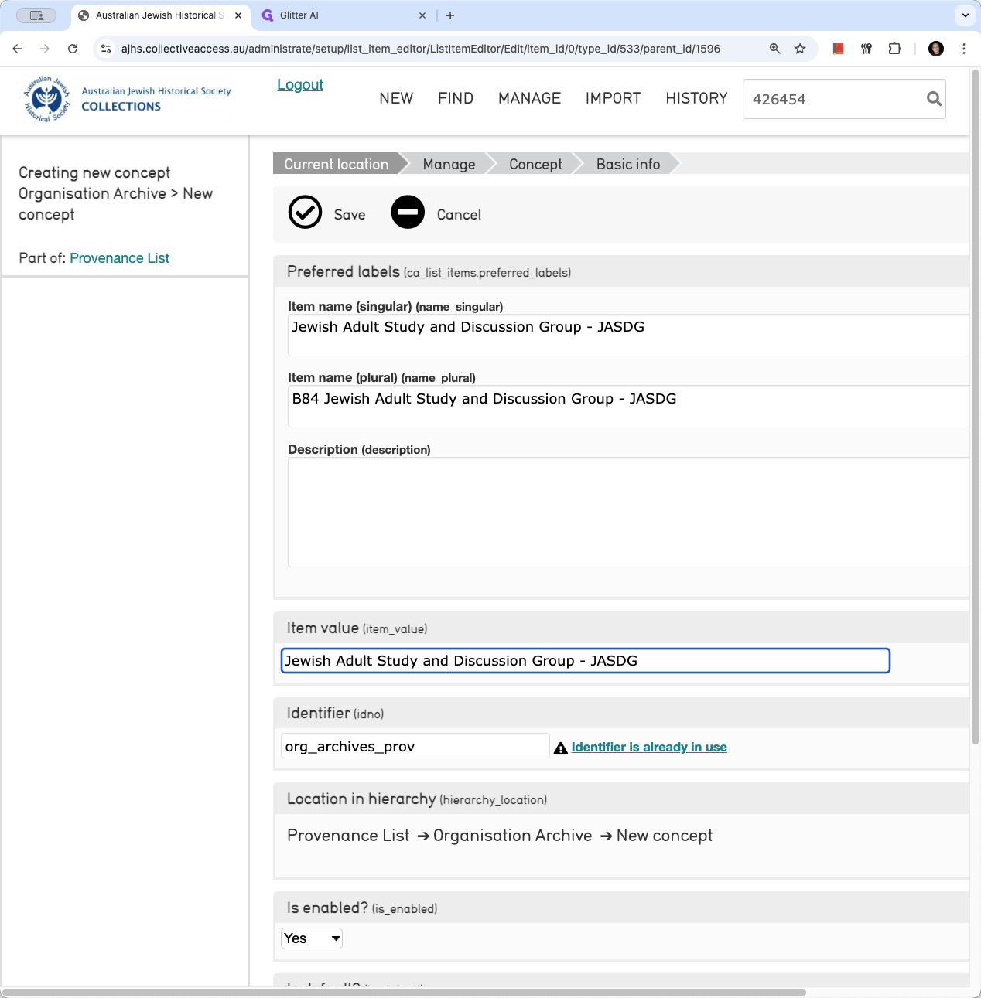
Task: Open browser zoom magnifier in address bar
Action: [x=774, y=49]
